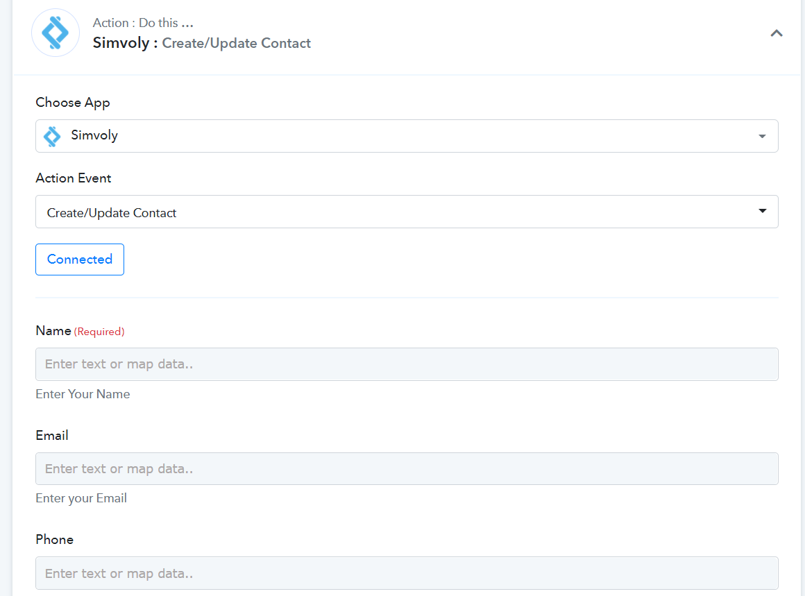Click the caret arrow of the Choose App selector
This screenshot has width=805, height=596.
click(762, 137)
